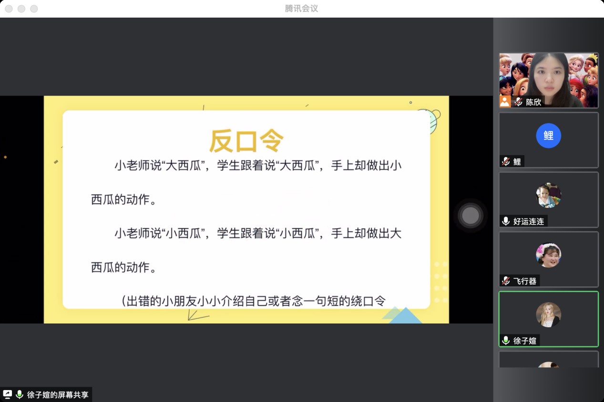Click the 腾讯会议 window title bar text
The image size is (604, 402).
coord(301,9)
